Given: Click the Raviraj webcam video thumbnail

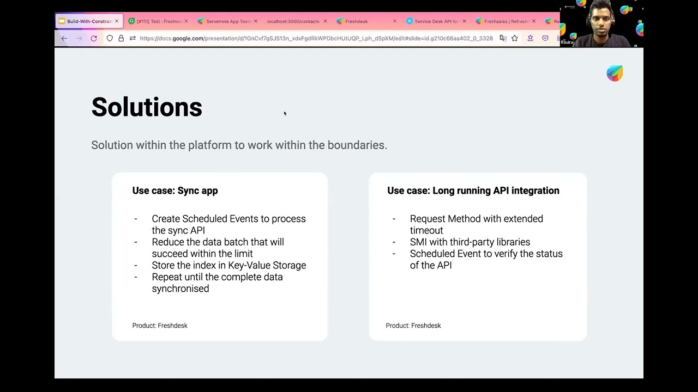Looking at the screenshot, I should click(601, 23).
